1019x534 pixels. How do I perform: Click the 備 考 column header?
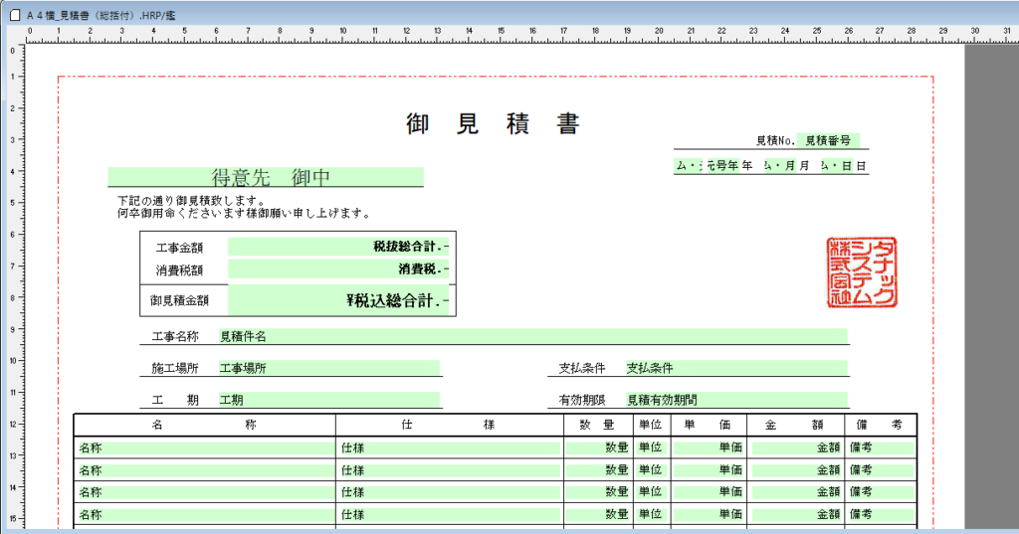pyautogui.click(x=879, y=425)
